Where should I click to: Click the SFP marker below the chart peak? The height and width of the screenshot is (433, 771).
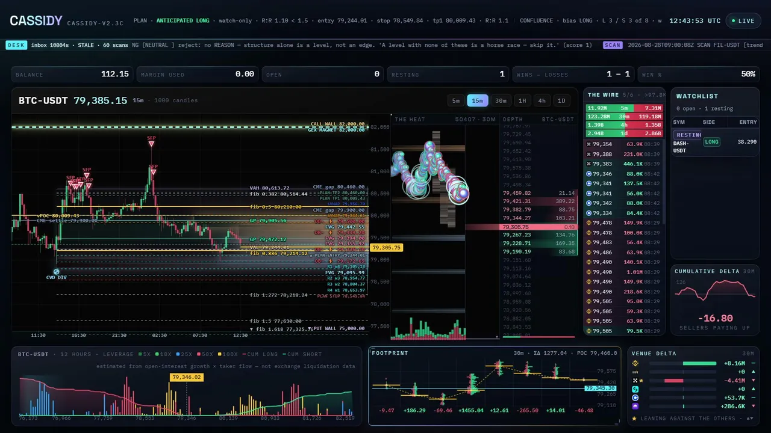(x=153, y=173)
